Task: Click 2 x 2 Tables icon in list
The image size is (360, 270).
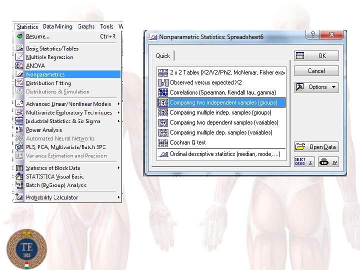Action: tap(163, 72)
